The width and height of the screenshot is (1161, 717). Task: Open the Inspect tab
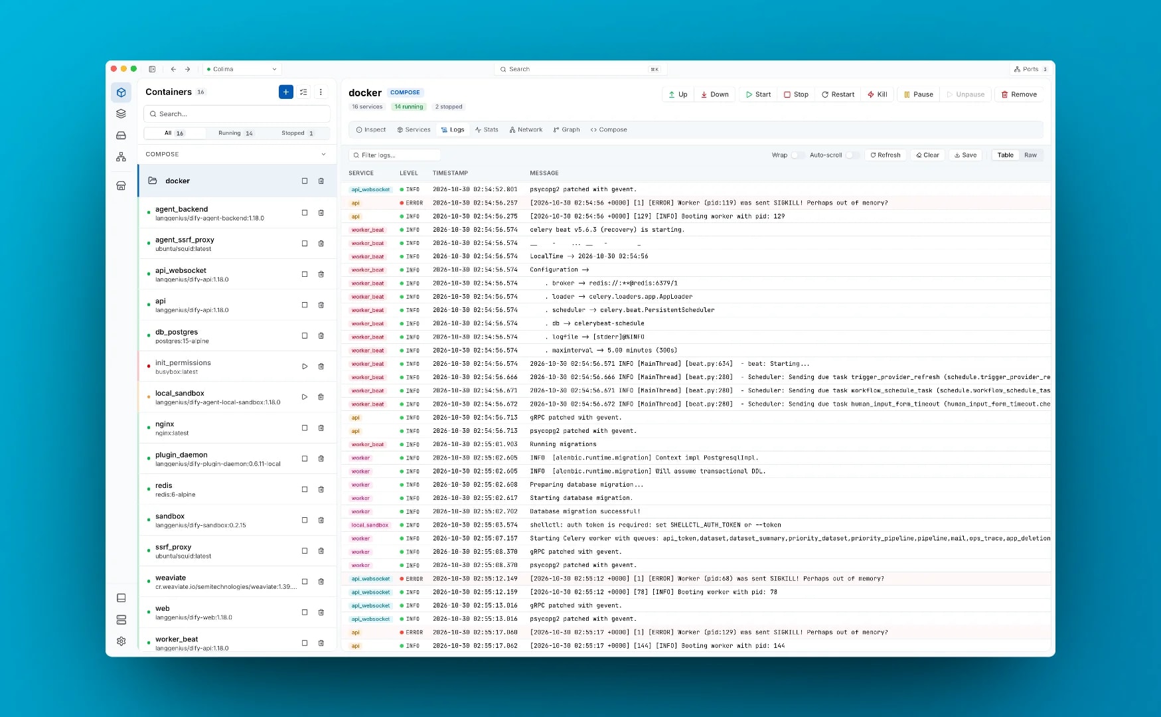371,130
